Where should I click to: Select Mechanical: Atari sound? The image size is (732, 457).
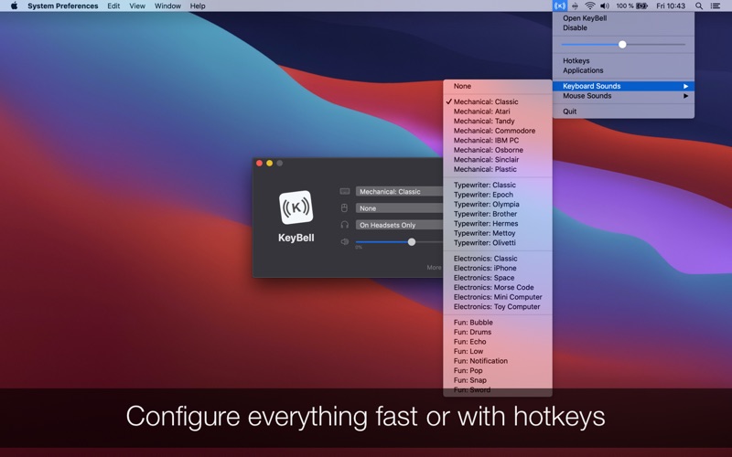click(498, 112)
